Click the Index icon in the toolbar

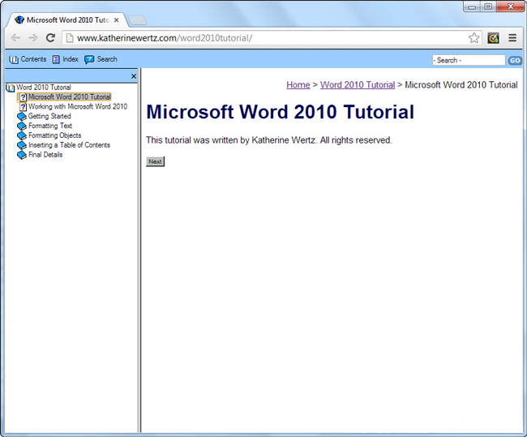point(56,59)
